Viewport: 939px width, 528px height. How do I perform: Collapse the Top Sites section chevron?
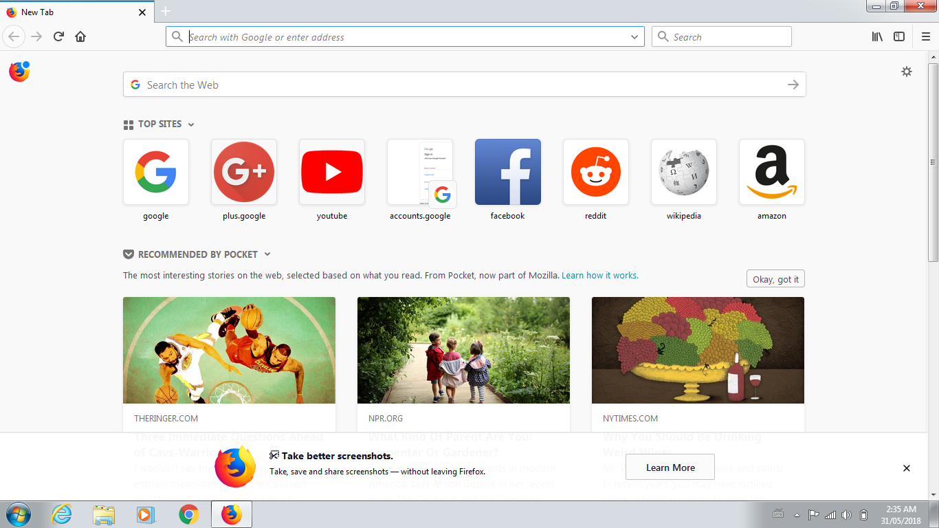tap(191, 124)
